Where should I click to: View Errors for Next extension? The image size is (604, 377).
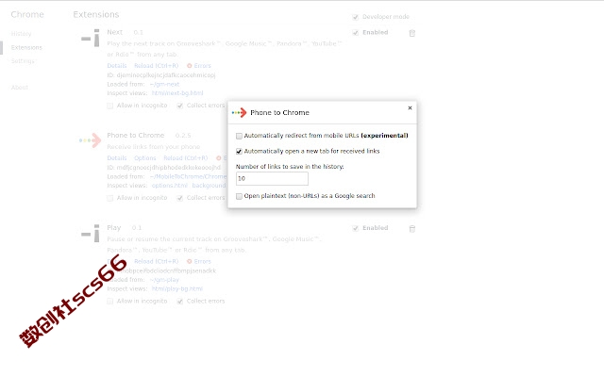coord(199,66)
